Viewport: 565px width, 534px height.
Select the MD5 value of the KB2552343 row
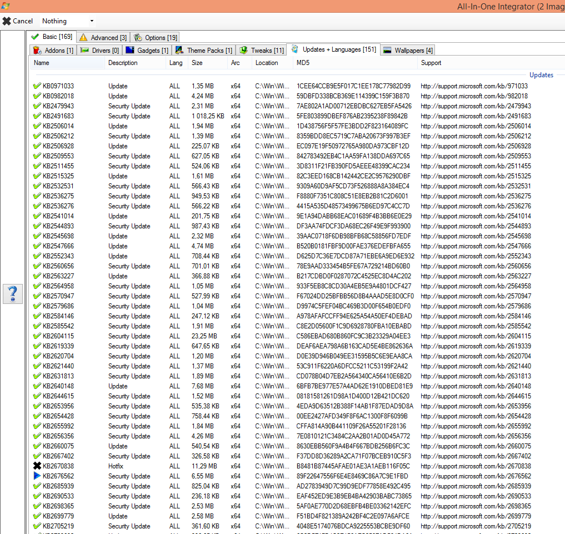click(355, 256)
